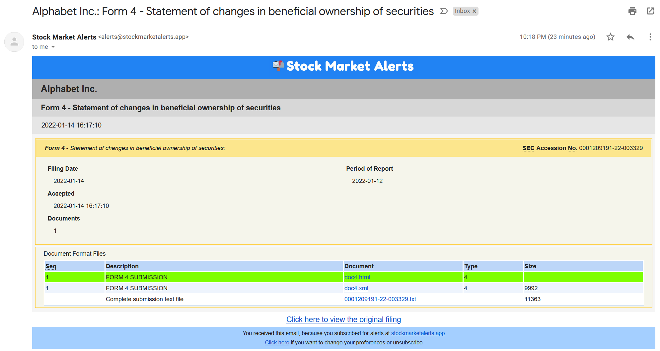Open more options for this message
Screen dimensions: 660x351
(x=650, y=37)
